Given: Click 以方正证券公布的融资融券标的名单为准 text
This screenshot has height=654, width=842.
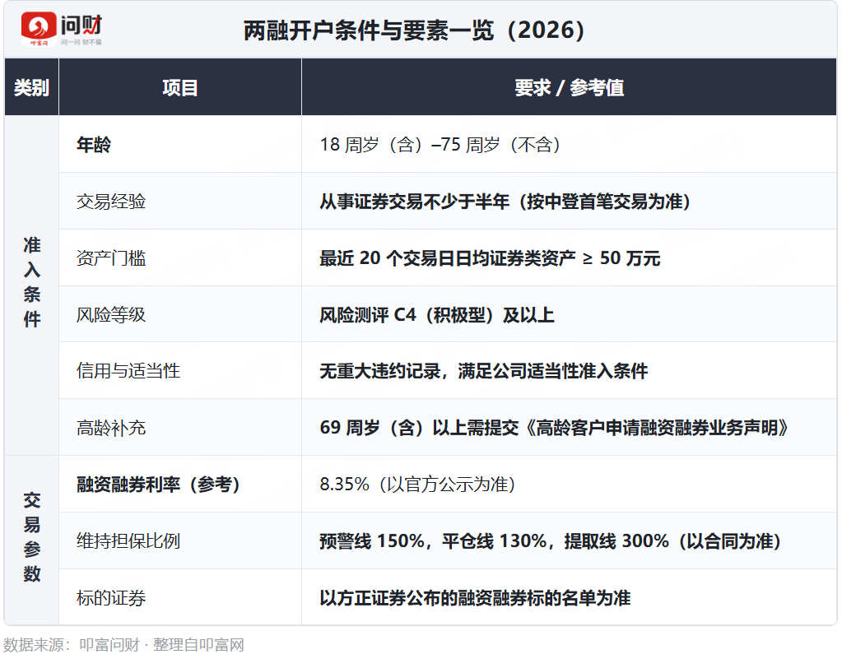Looking at the screenshot, I should pos(475,597).
